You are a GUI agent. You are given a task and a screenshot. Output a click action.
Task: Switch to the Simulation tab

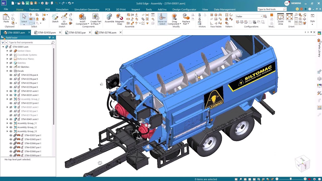tap(62, 9)
